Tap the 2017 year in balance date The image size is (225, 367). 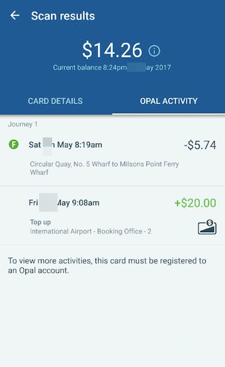click(163, 67)
